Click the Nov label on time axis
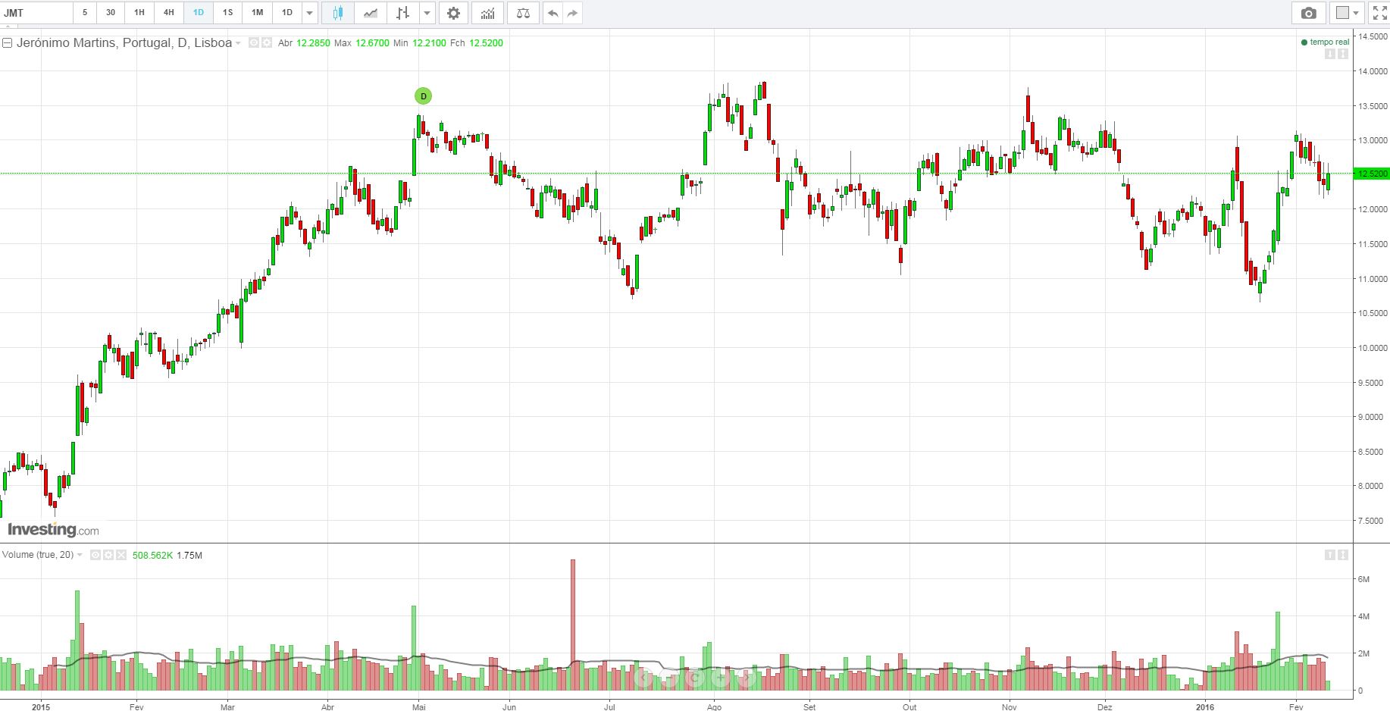Viewport: 1390px width, 711px height. [x=1009, y=706]
